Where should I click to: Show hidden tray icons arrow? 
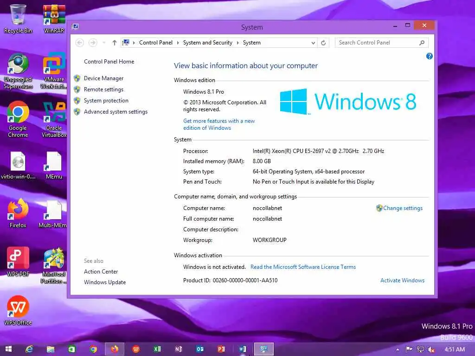pos(398,350)
